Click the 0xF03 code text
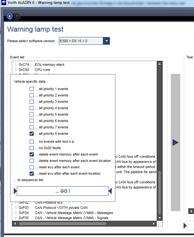 [x=24, y=208]
